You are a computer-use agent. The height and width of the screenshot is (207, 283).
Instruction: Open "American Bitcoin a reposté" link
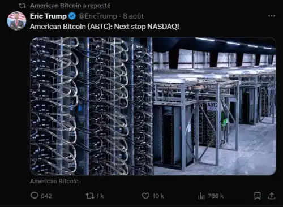pos(70,6)
